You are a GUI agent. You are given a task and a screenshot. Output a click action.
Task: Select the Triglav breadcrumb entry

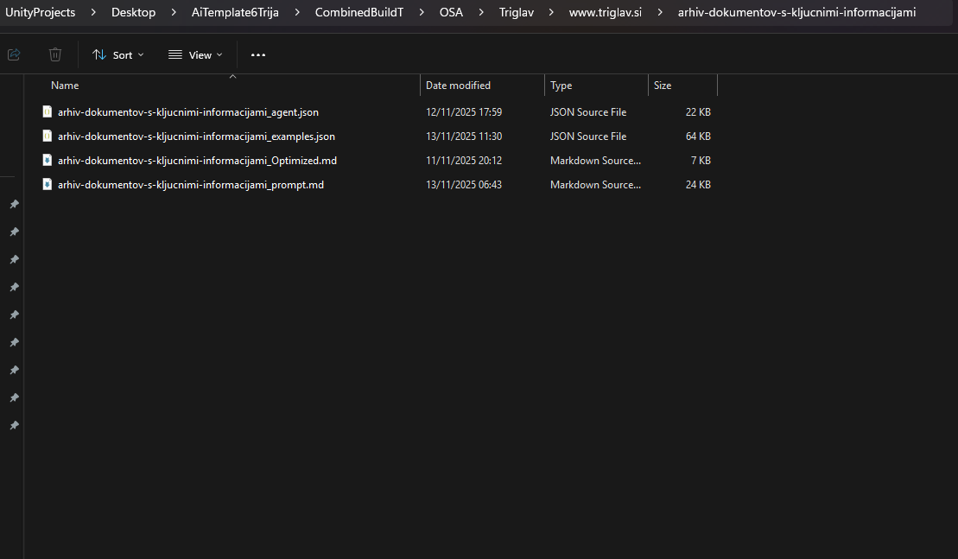tap(516, 12)
